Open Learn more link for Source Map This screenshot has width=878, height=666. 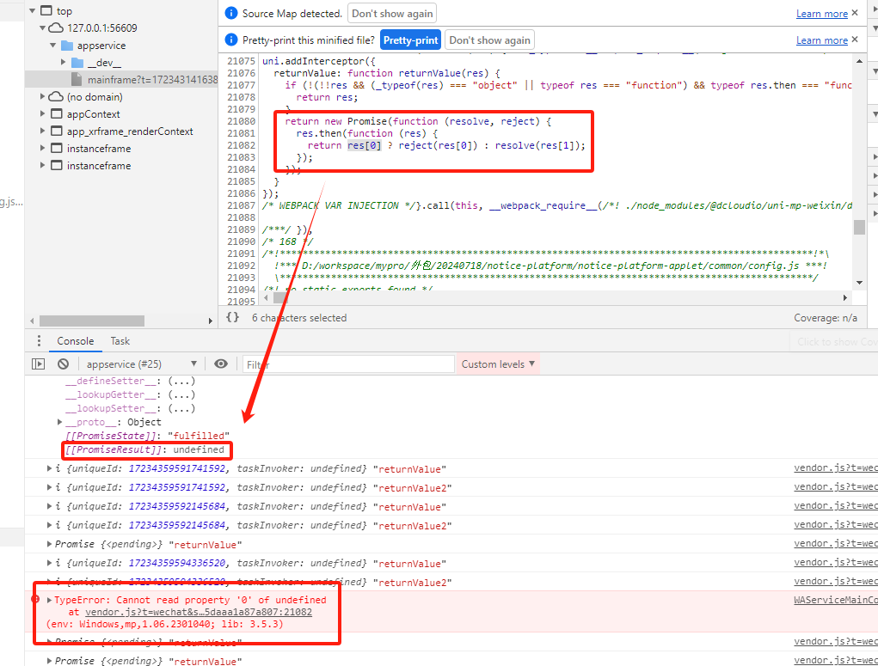point(821,14)
